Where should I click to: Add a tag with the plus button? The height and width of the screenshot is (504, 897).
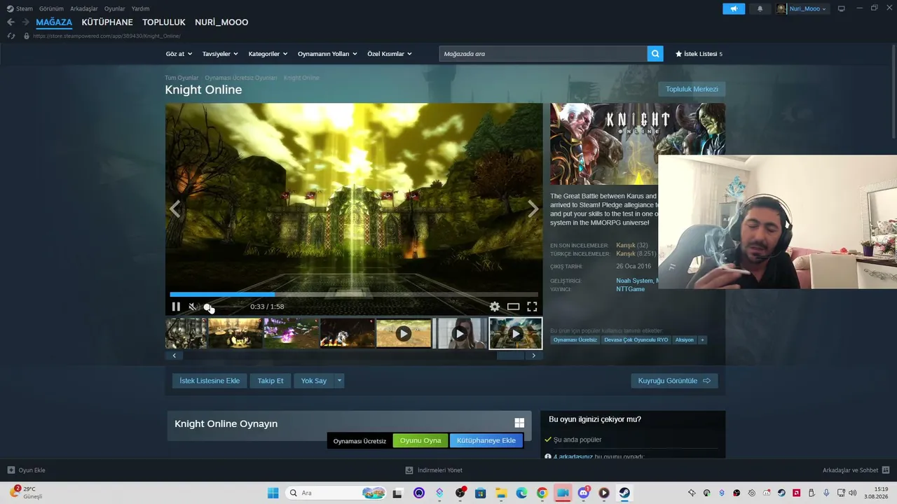coord(702,340)
